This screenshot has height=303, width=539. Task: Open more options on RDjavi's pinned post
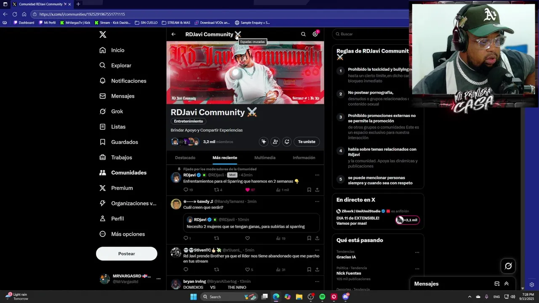pyautogui.click(x=317, y=175)
